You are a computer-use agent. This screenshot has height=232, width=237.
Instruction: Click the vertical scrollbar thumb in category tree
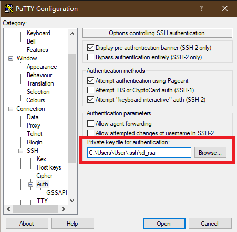tap(72, 109)
